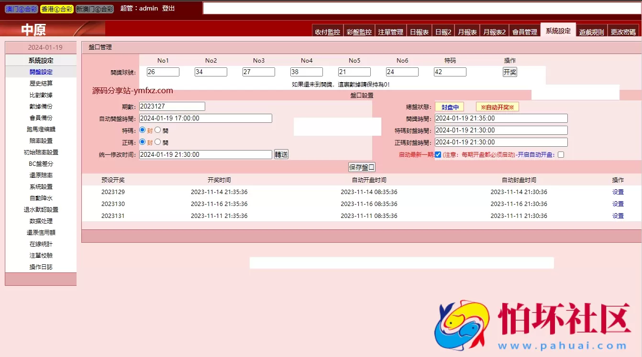
Task: Select the 開 radio for 特碼
Action: click(x=158, y=130)
